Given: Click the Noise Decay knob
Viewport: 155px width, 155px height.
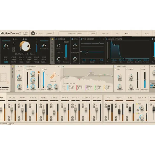Looking at the screenshot, I should [19, 77].
